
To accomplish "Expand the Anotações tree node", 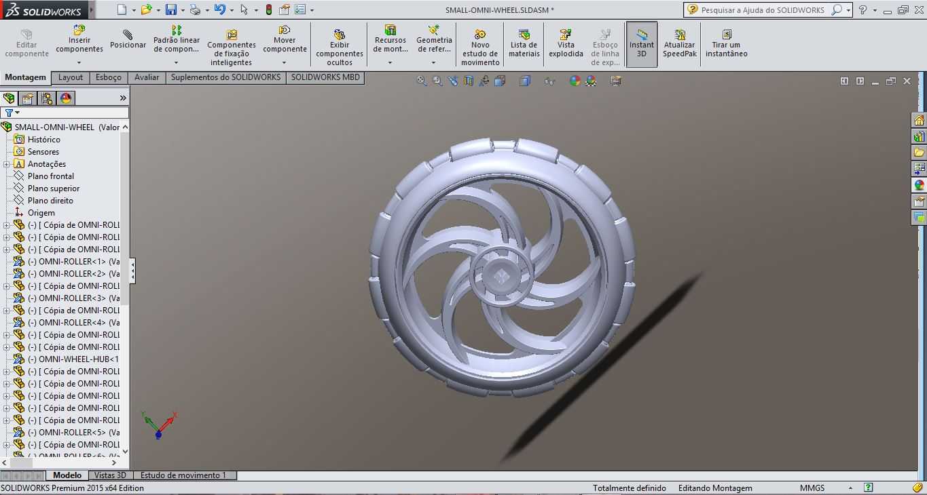I will [x=7, y=164].
